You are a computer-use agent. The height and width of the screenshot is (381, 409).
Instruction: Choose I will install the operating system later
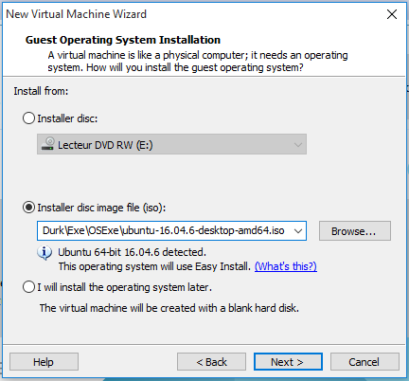28,287
